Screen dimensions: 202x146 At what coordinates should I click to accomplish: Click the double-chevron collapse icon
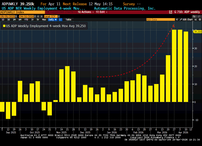click(x=178, y=20)
